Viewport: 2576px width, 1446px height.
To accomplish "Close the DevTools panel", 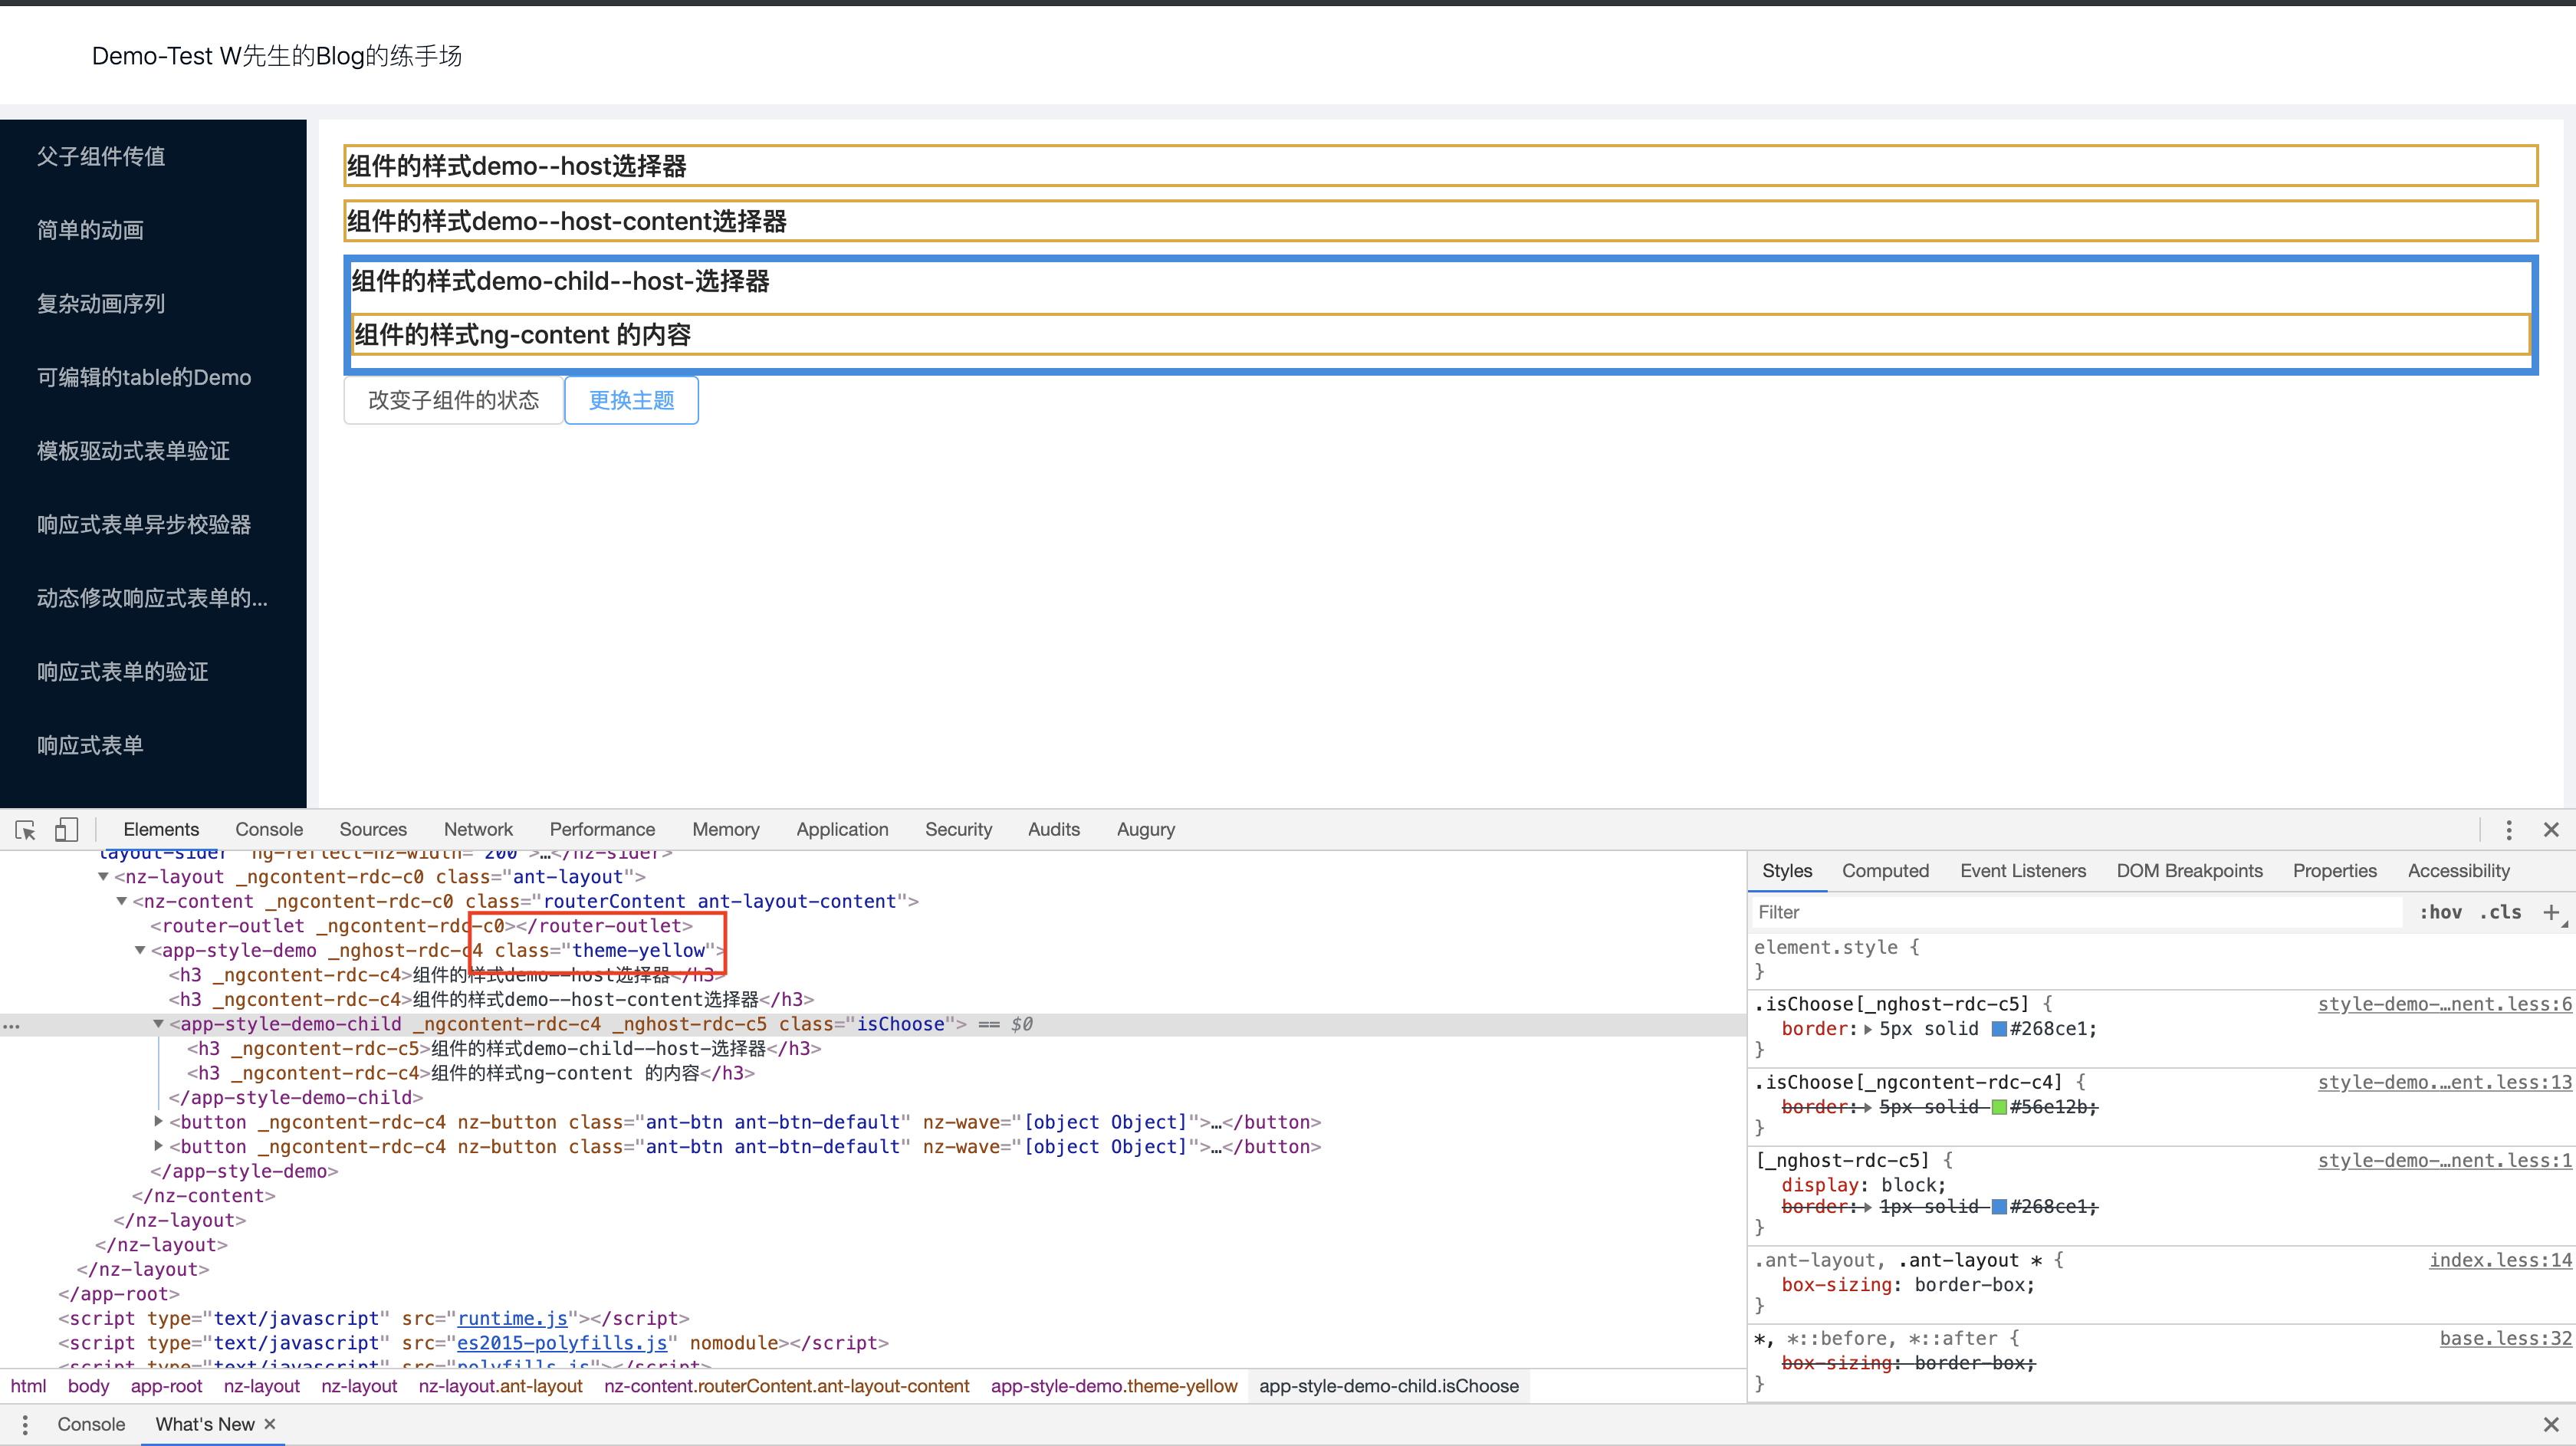I will [x=2551, y=830].
